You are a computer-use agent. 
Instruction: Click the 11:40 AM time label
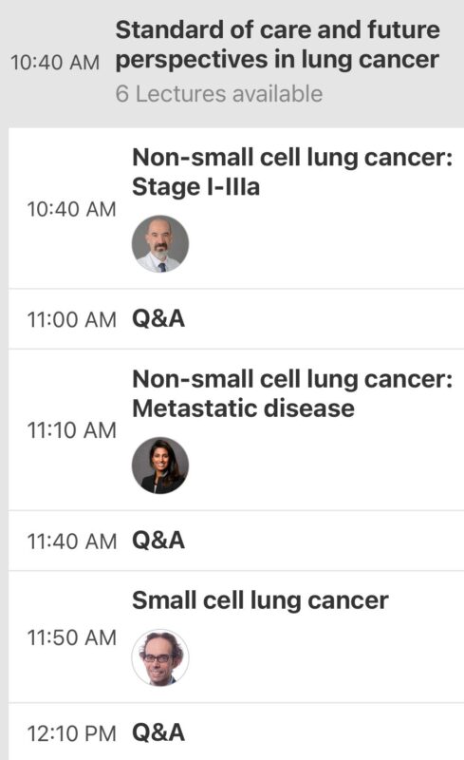click(72, 541)
